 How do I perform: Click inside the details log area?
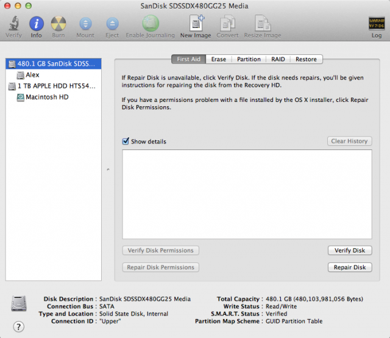pos(247,194)
